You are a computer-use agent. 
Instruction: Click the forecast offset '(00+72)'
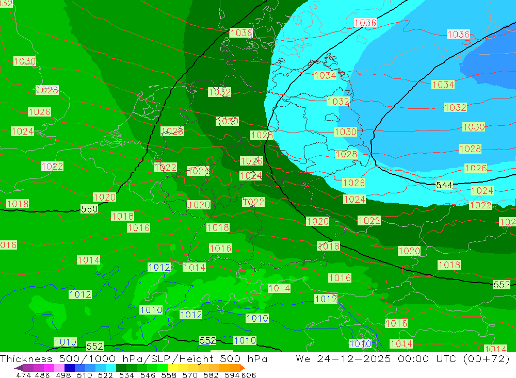[x=486, y=358]
